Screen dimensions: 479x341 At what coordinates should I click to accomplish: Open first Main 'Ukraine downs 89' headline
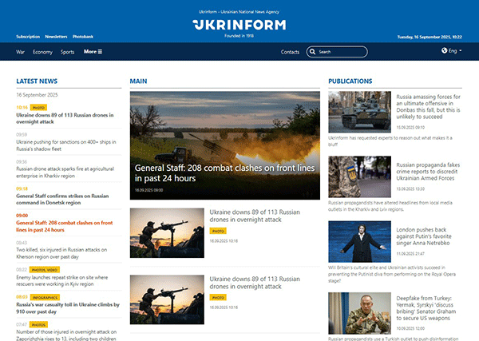point(255,216)
